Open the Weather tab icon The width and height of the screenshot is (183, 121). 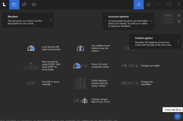point(14,4)
